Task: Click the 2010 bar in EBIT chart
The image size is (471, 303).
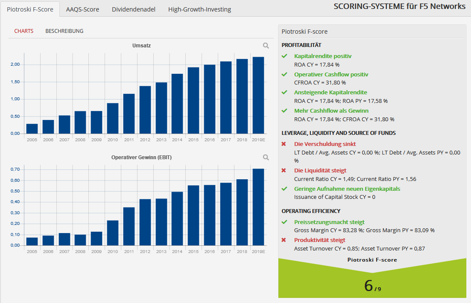Action: click(113, 233)
